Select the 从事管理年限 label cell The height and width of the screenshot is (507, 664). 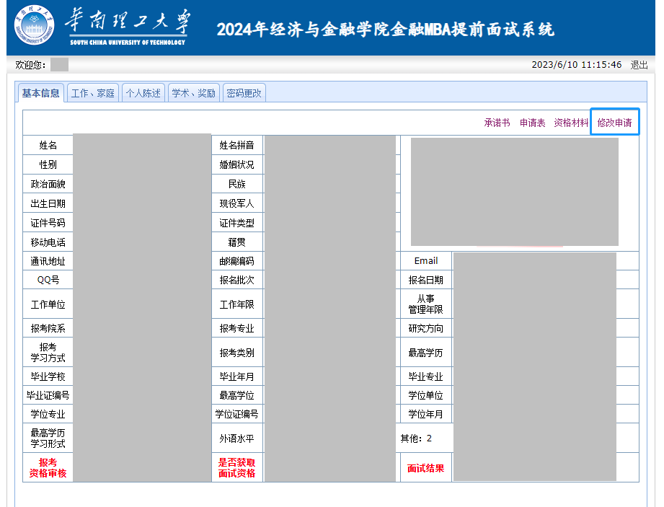(426, 304)
